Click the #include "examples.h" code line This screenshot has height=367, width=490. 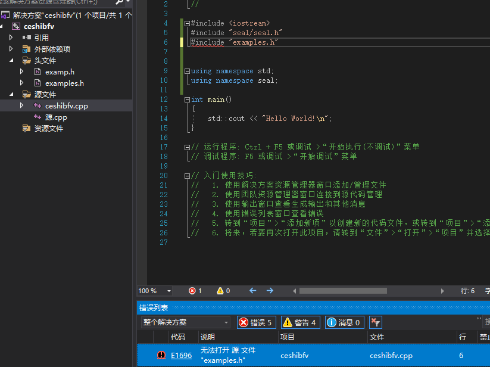[x=234, y=42]
